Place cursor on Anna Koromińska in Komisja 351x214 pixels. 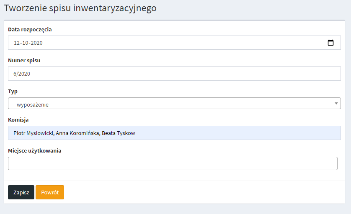pos(78,133)
